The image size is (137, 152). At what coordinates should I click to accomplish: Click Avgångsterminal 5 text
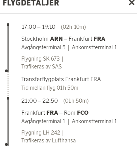point(43,48)
